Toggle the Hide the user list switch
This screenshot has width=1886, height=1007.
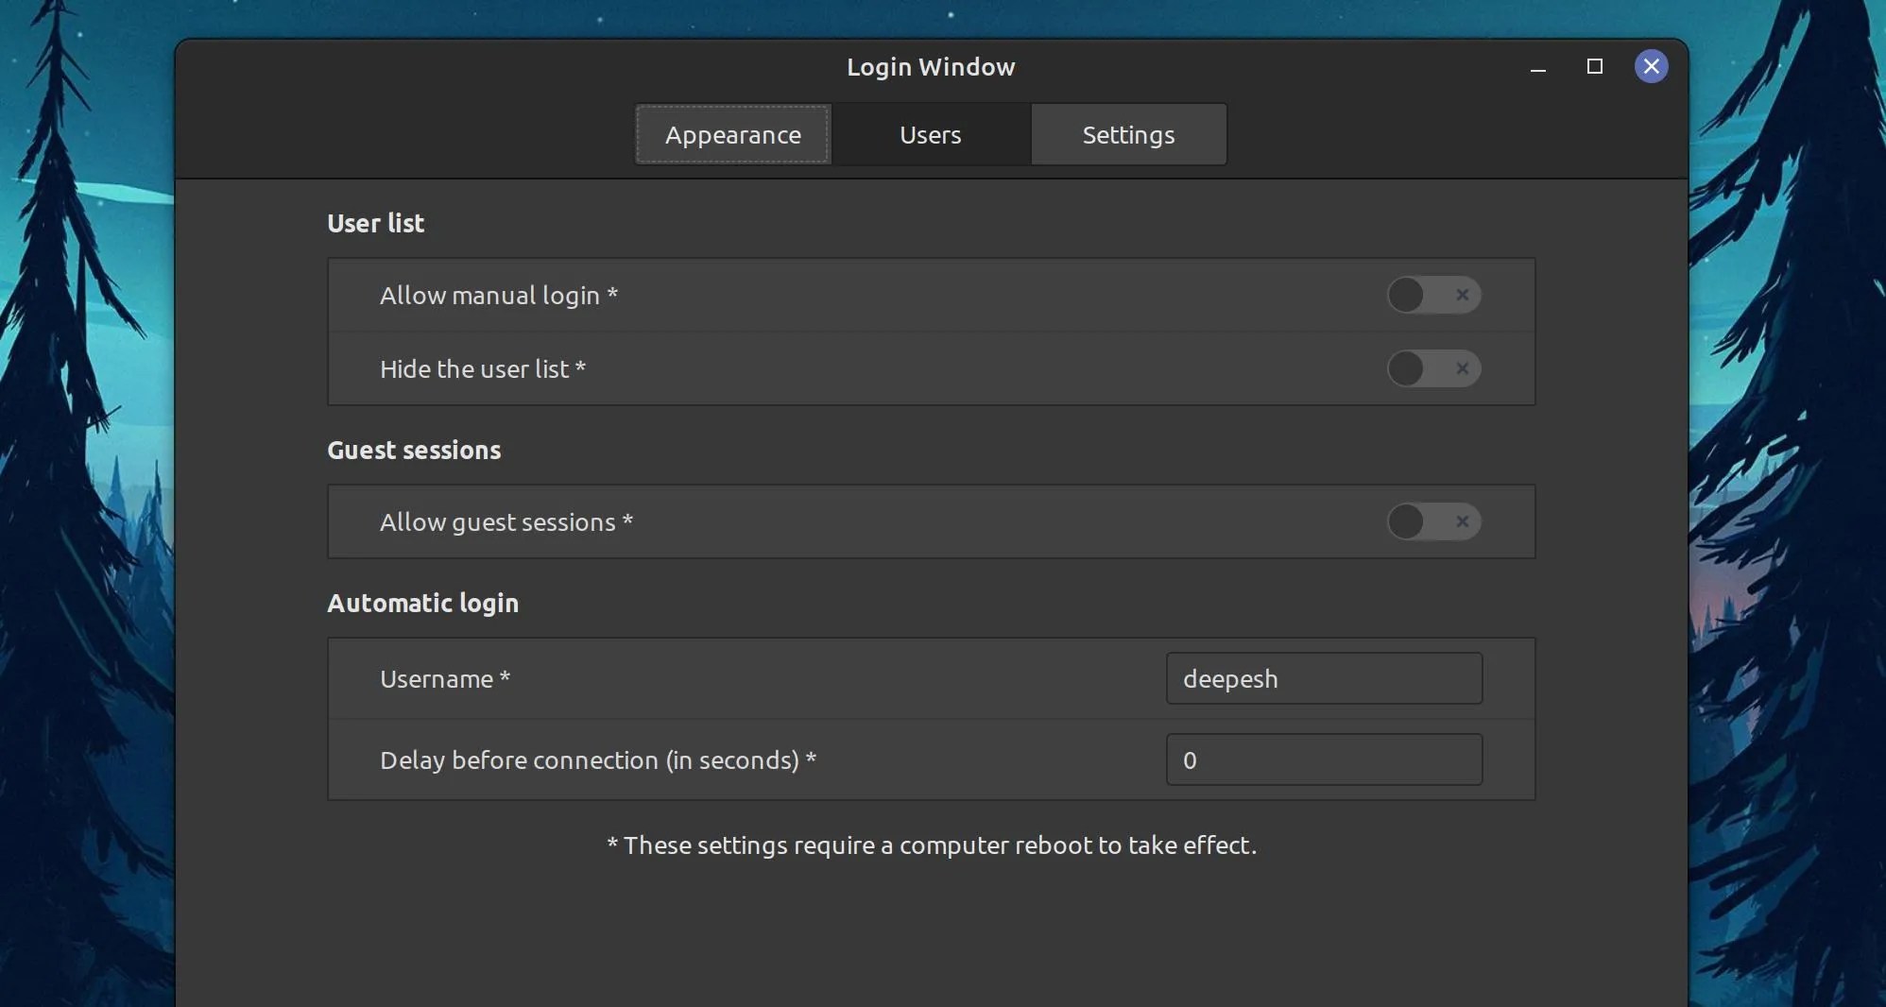click(1406, 369)
